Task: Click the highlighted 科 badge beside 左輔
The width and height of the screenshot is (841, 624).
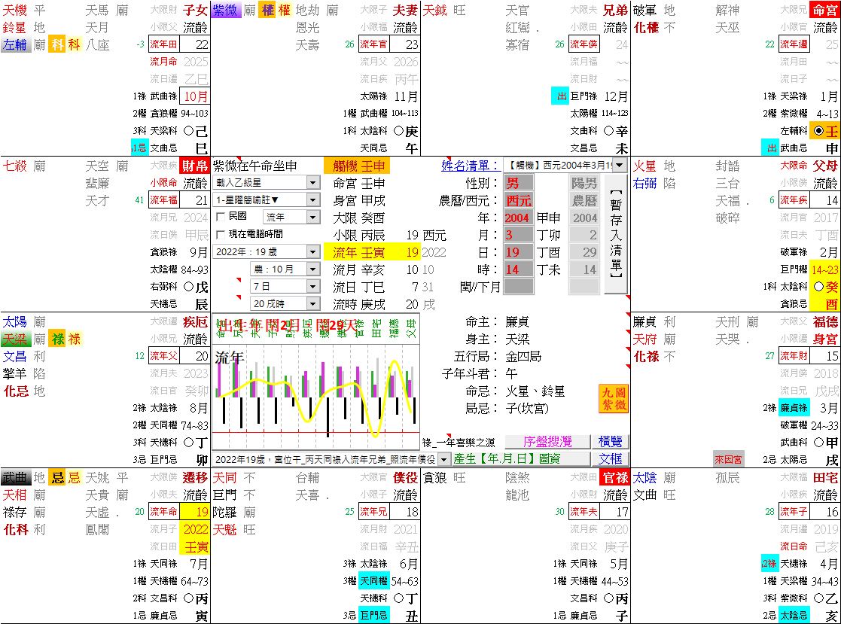Action: pos(57,44)
